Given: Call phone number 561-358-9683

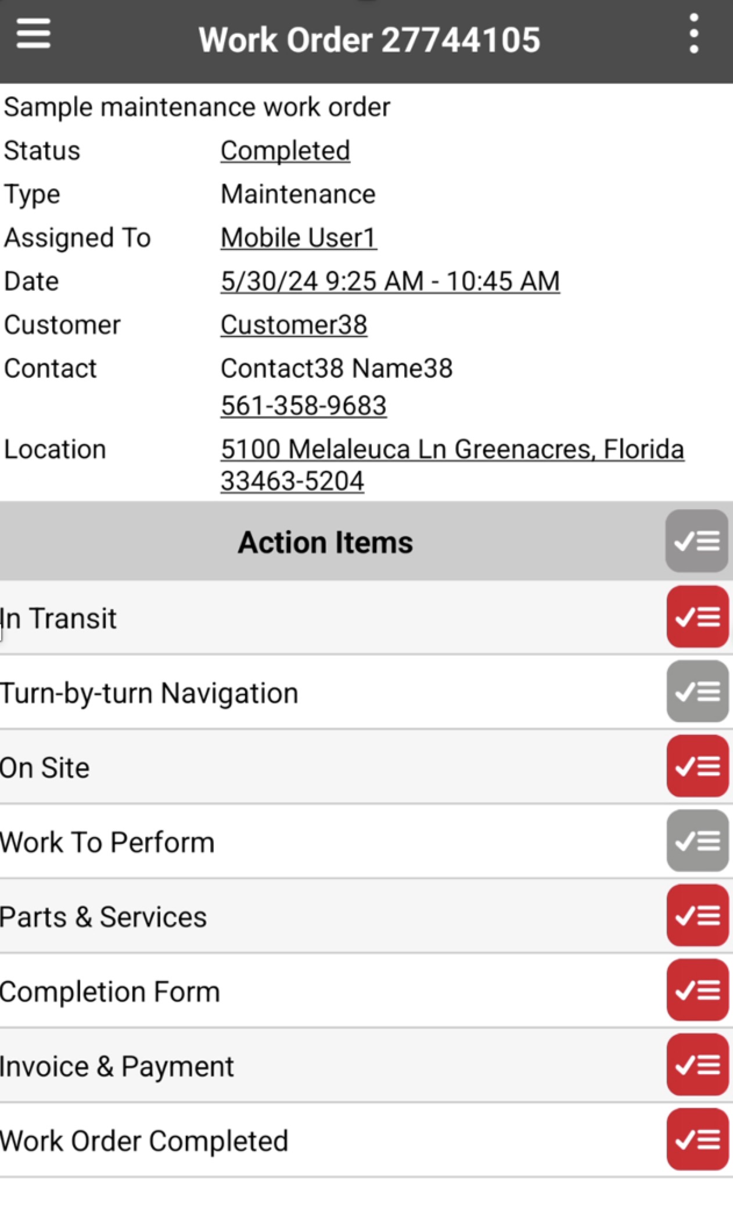Looking at the screenshot, I should (303, 406).
